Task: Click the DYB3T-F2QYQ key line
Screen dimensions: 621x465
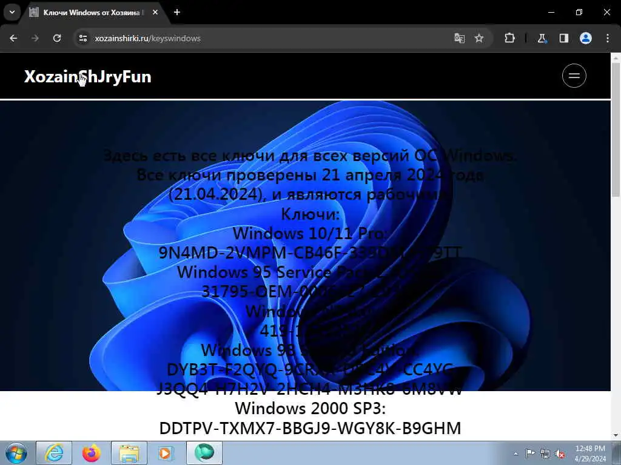Action: 310,369
